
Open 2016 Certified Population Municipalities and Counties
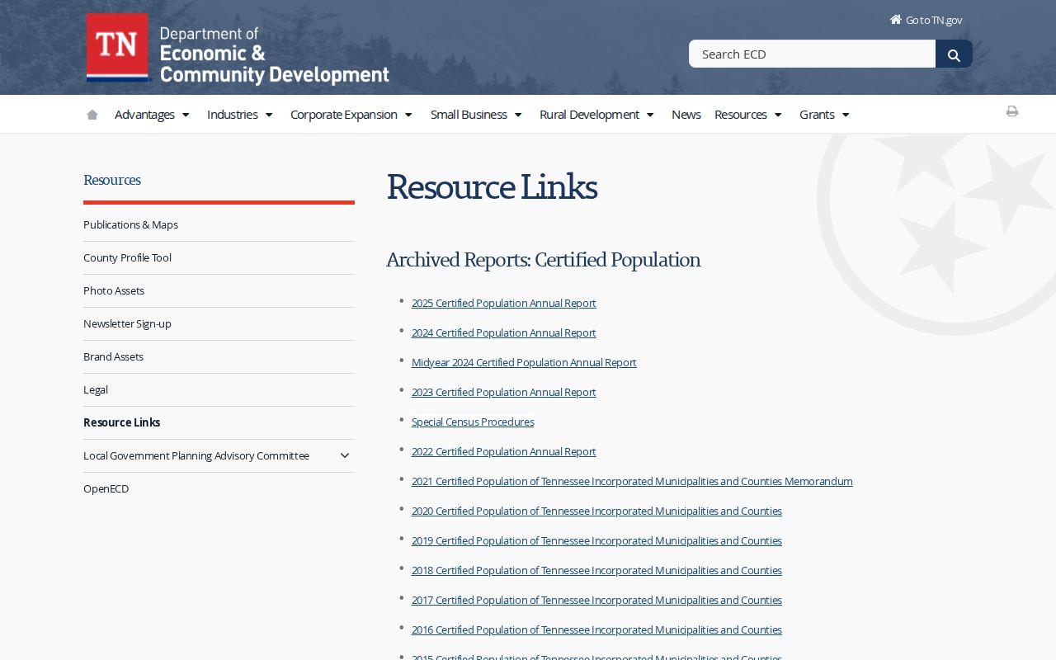click(596, 629)
